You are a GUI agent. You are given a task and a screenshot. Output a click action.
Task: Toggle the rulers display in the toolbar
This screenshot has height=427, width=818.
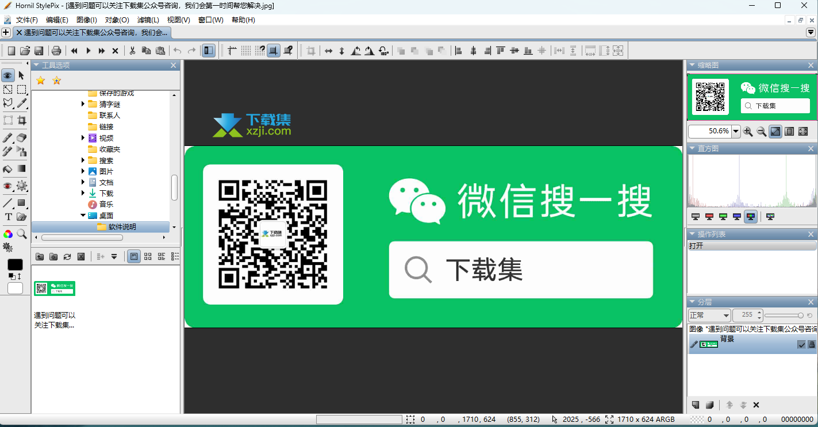tap(232, 51)
